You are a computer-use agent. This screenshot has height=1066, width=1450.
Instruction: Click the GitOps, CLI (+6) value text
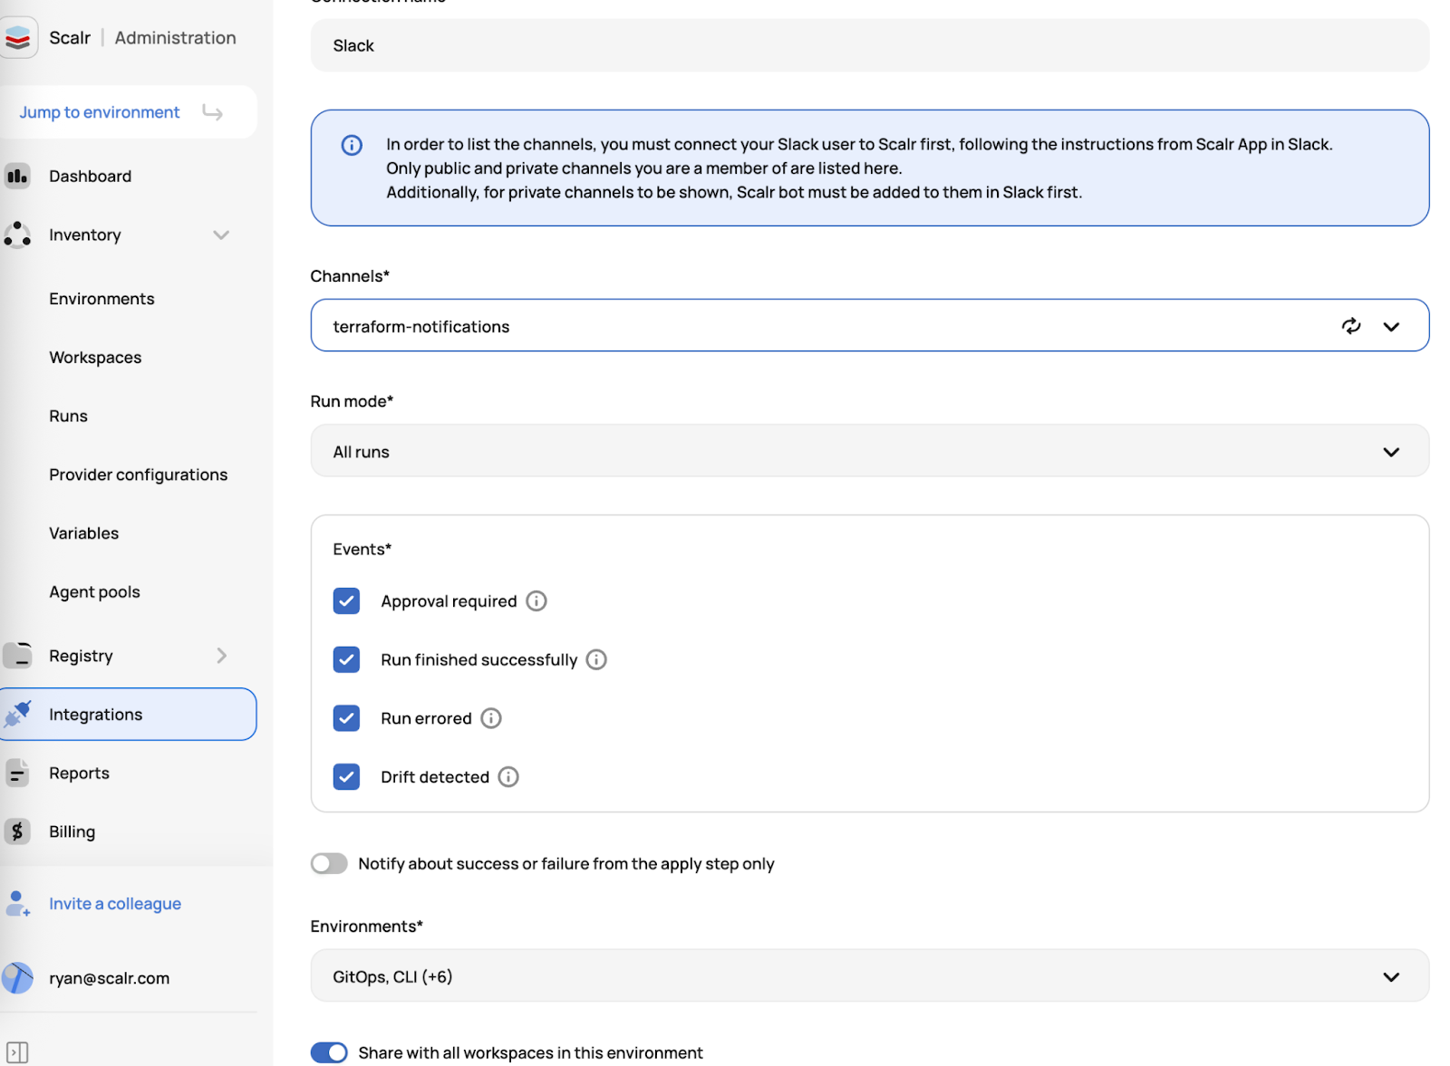[x=392, y=976]
